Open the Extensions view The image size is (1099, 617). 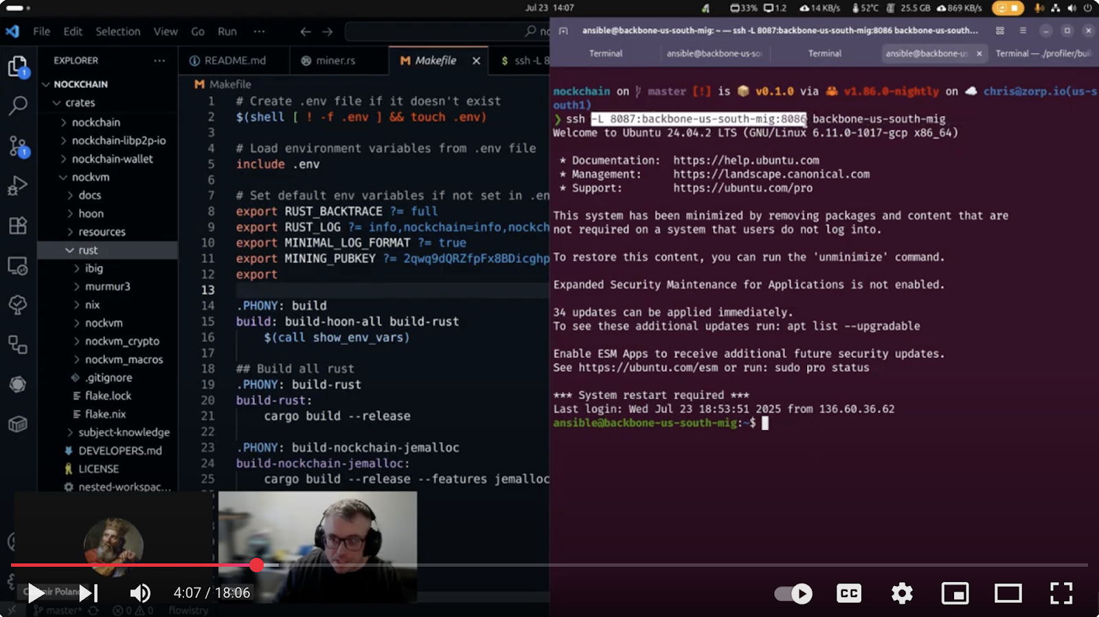pos(18,225)
